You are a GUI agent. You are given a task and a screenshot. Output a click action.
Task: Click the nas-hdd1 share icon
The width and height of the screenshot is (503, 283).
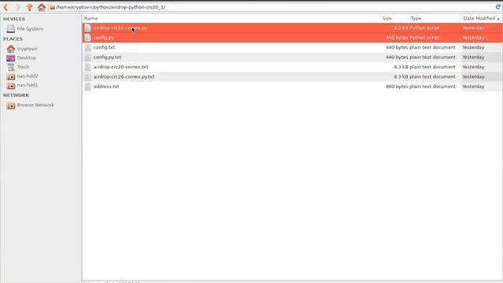(10, 86)
